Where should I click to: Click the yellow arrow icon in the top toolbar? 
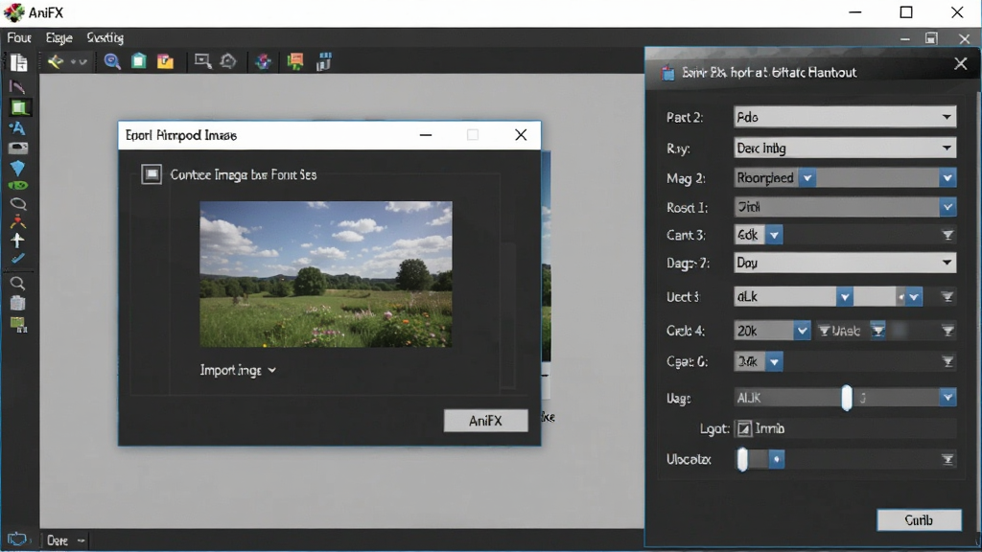point(56,61)
